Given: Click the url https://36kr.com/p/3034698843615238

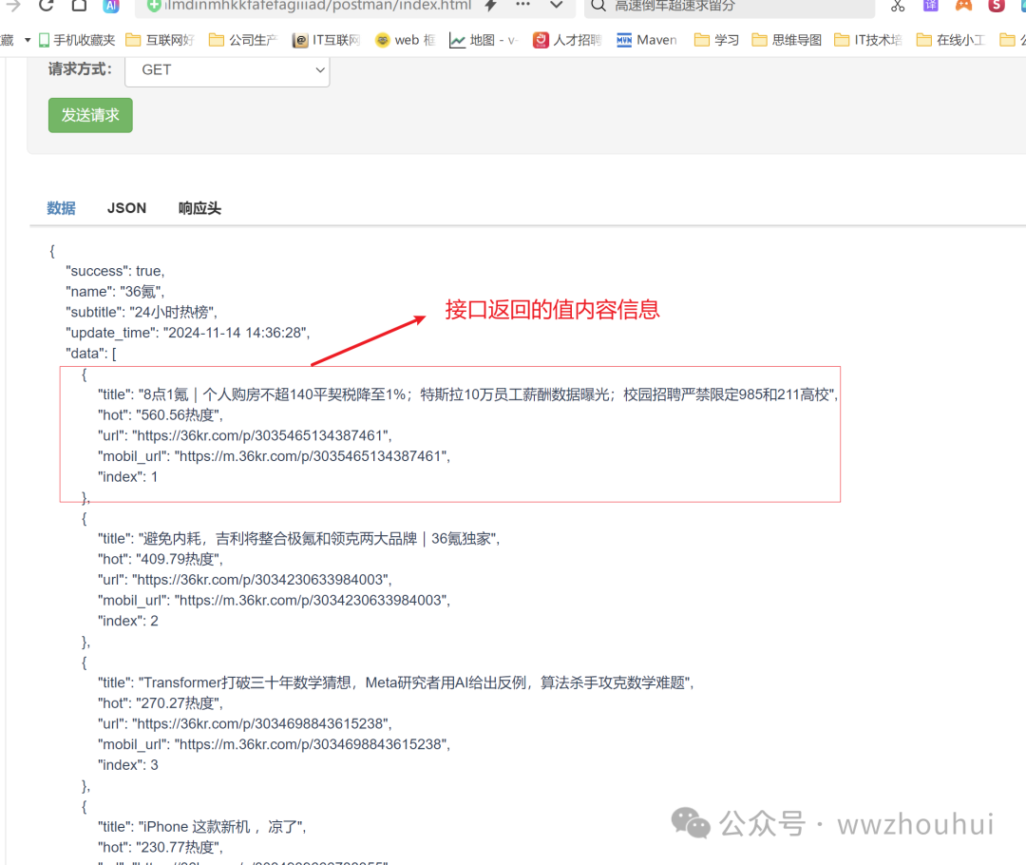Looking at the screenshot, I should tap(245, 723).
